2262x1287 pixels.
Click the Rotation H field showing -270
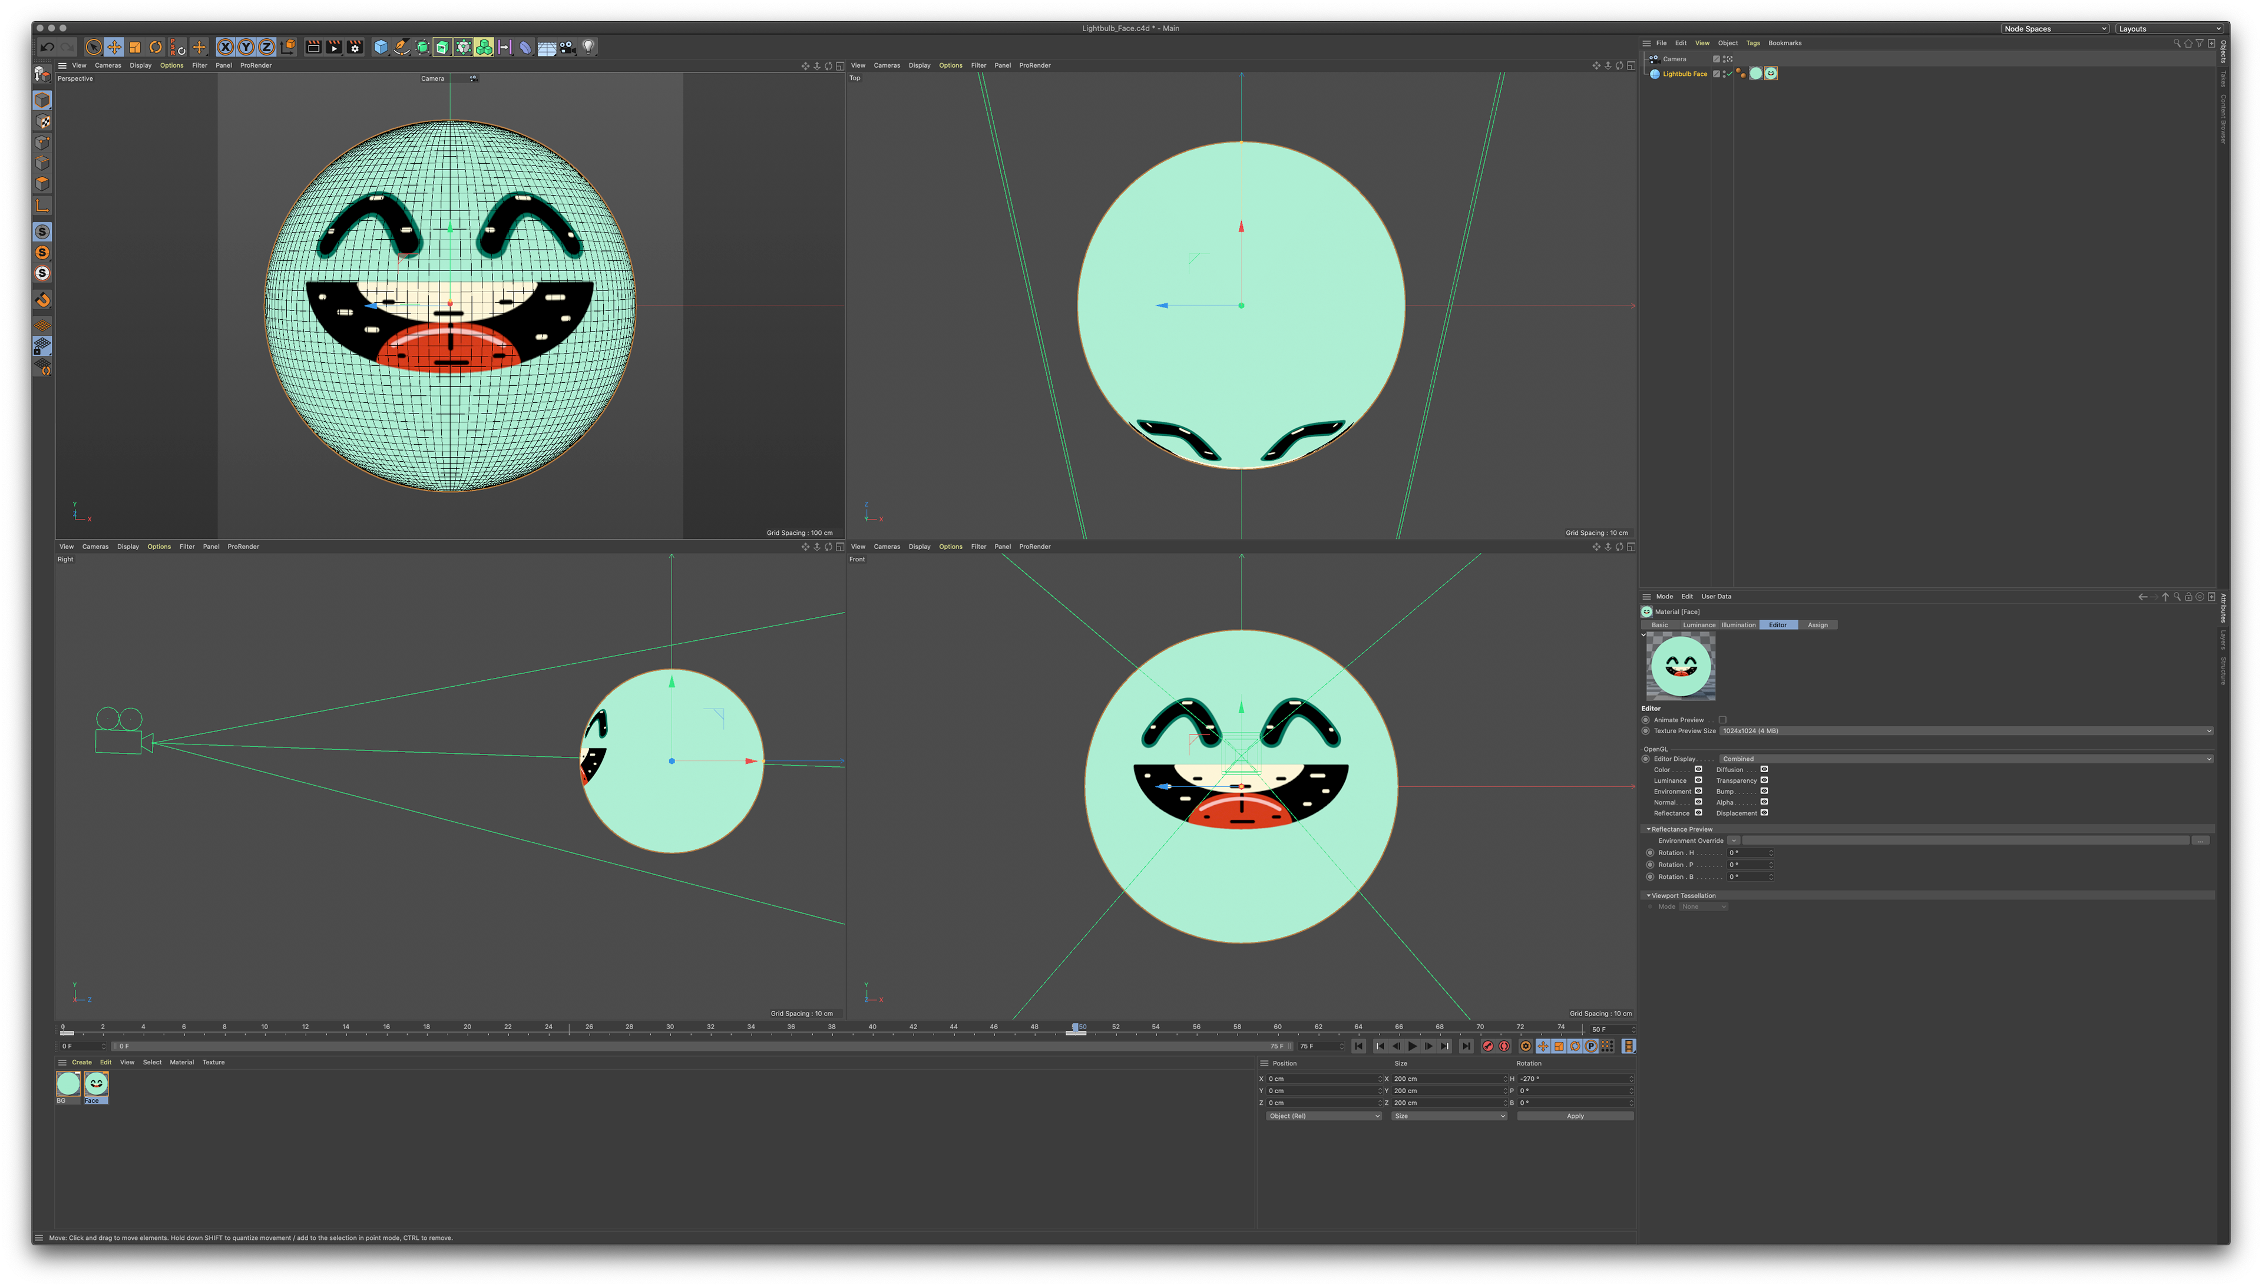(1575, 1078)
